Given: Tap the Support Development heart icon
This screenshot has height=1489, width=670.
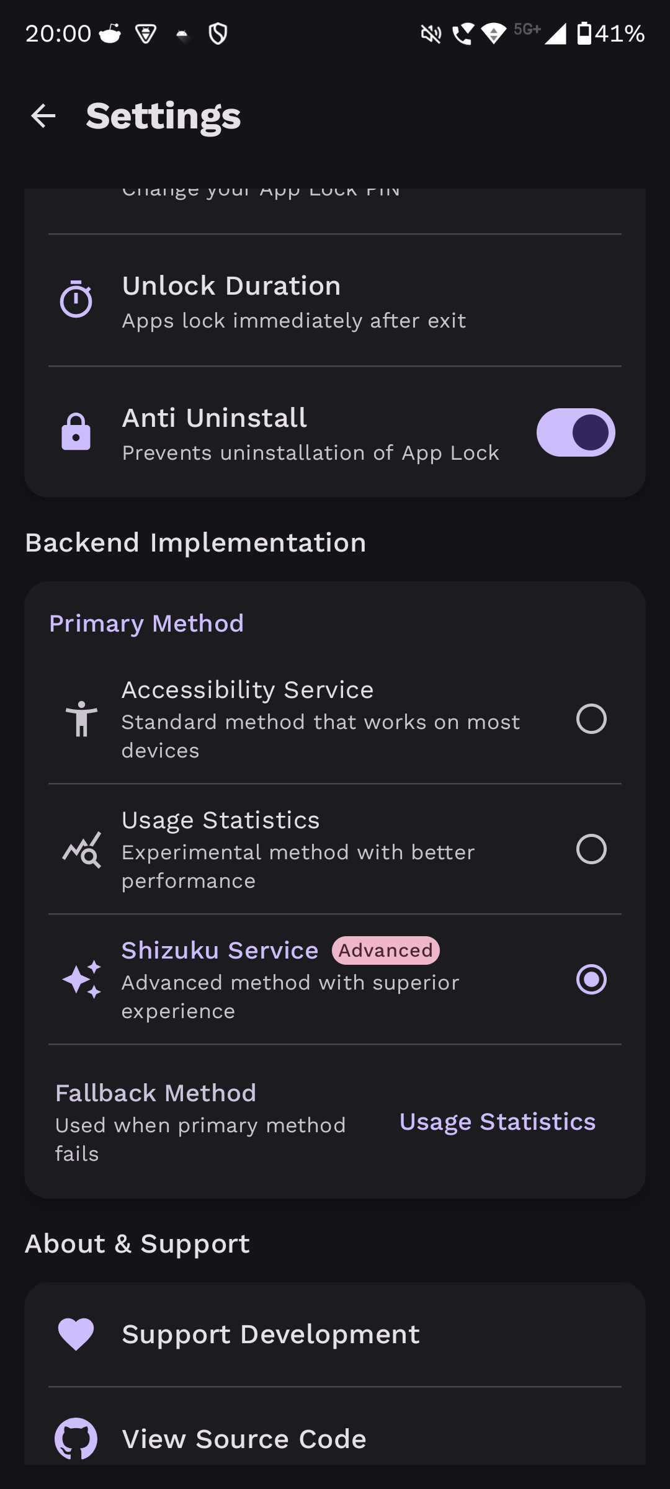Looking at the screenshot, I should pyautogui.click(x=76, y=1334).
